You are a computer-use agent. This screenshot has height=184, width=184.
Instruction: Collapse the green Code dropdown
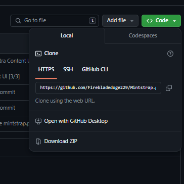coord(161,21)
